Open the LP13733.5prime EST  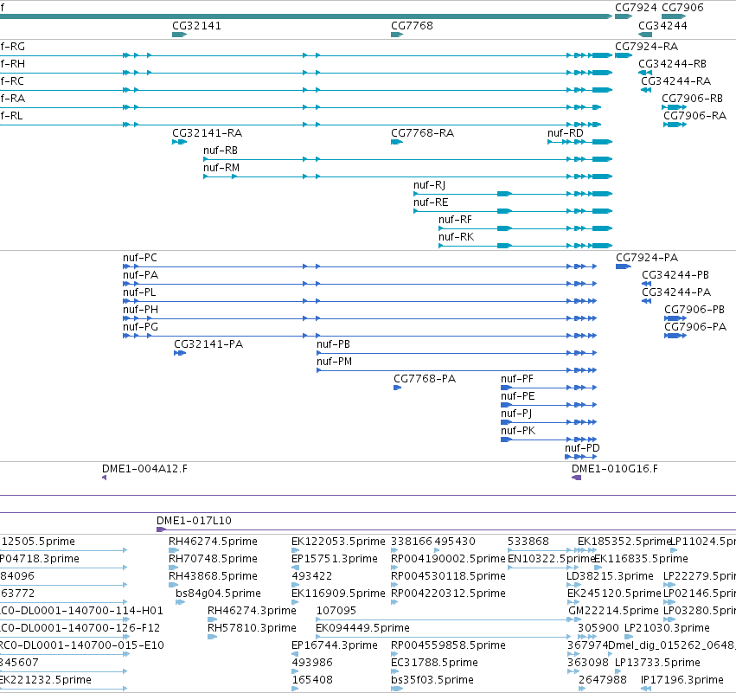pos(657,663)
